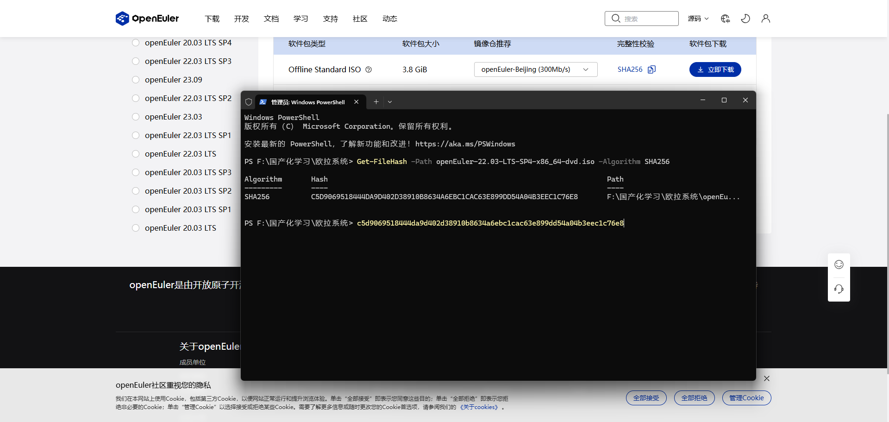
Task: Minimize the PowerShell window
Action: pos(703,100)
